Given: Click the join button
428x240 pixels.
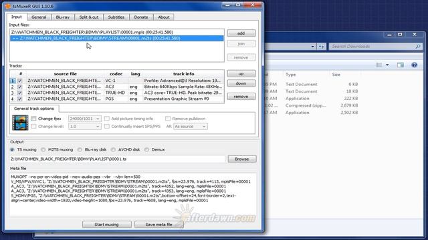Looking at the screenshot, I should coord(241,43).
